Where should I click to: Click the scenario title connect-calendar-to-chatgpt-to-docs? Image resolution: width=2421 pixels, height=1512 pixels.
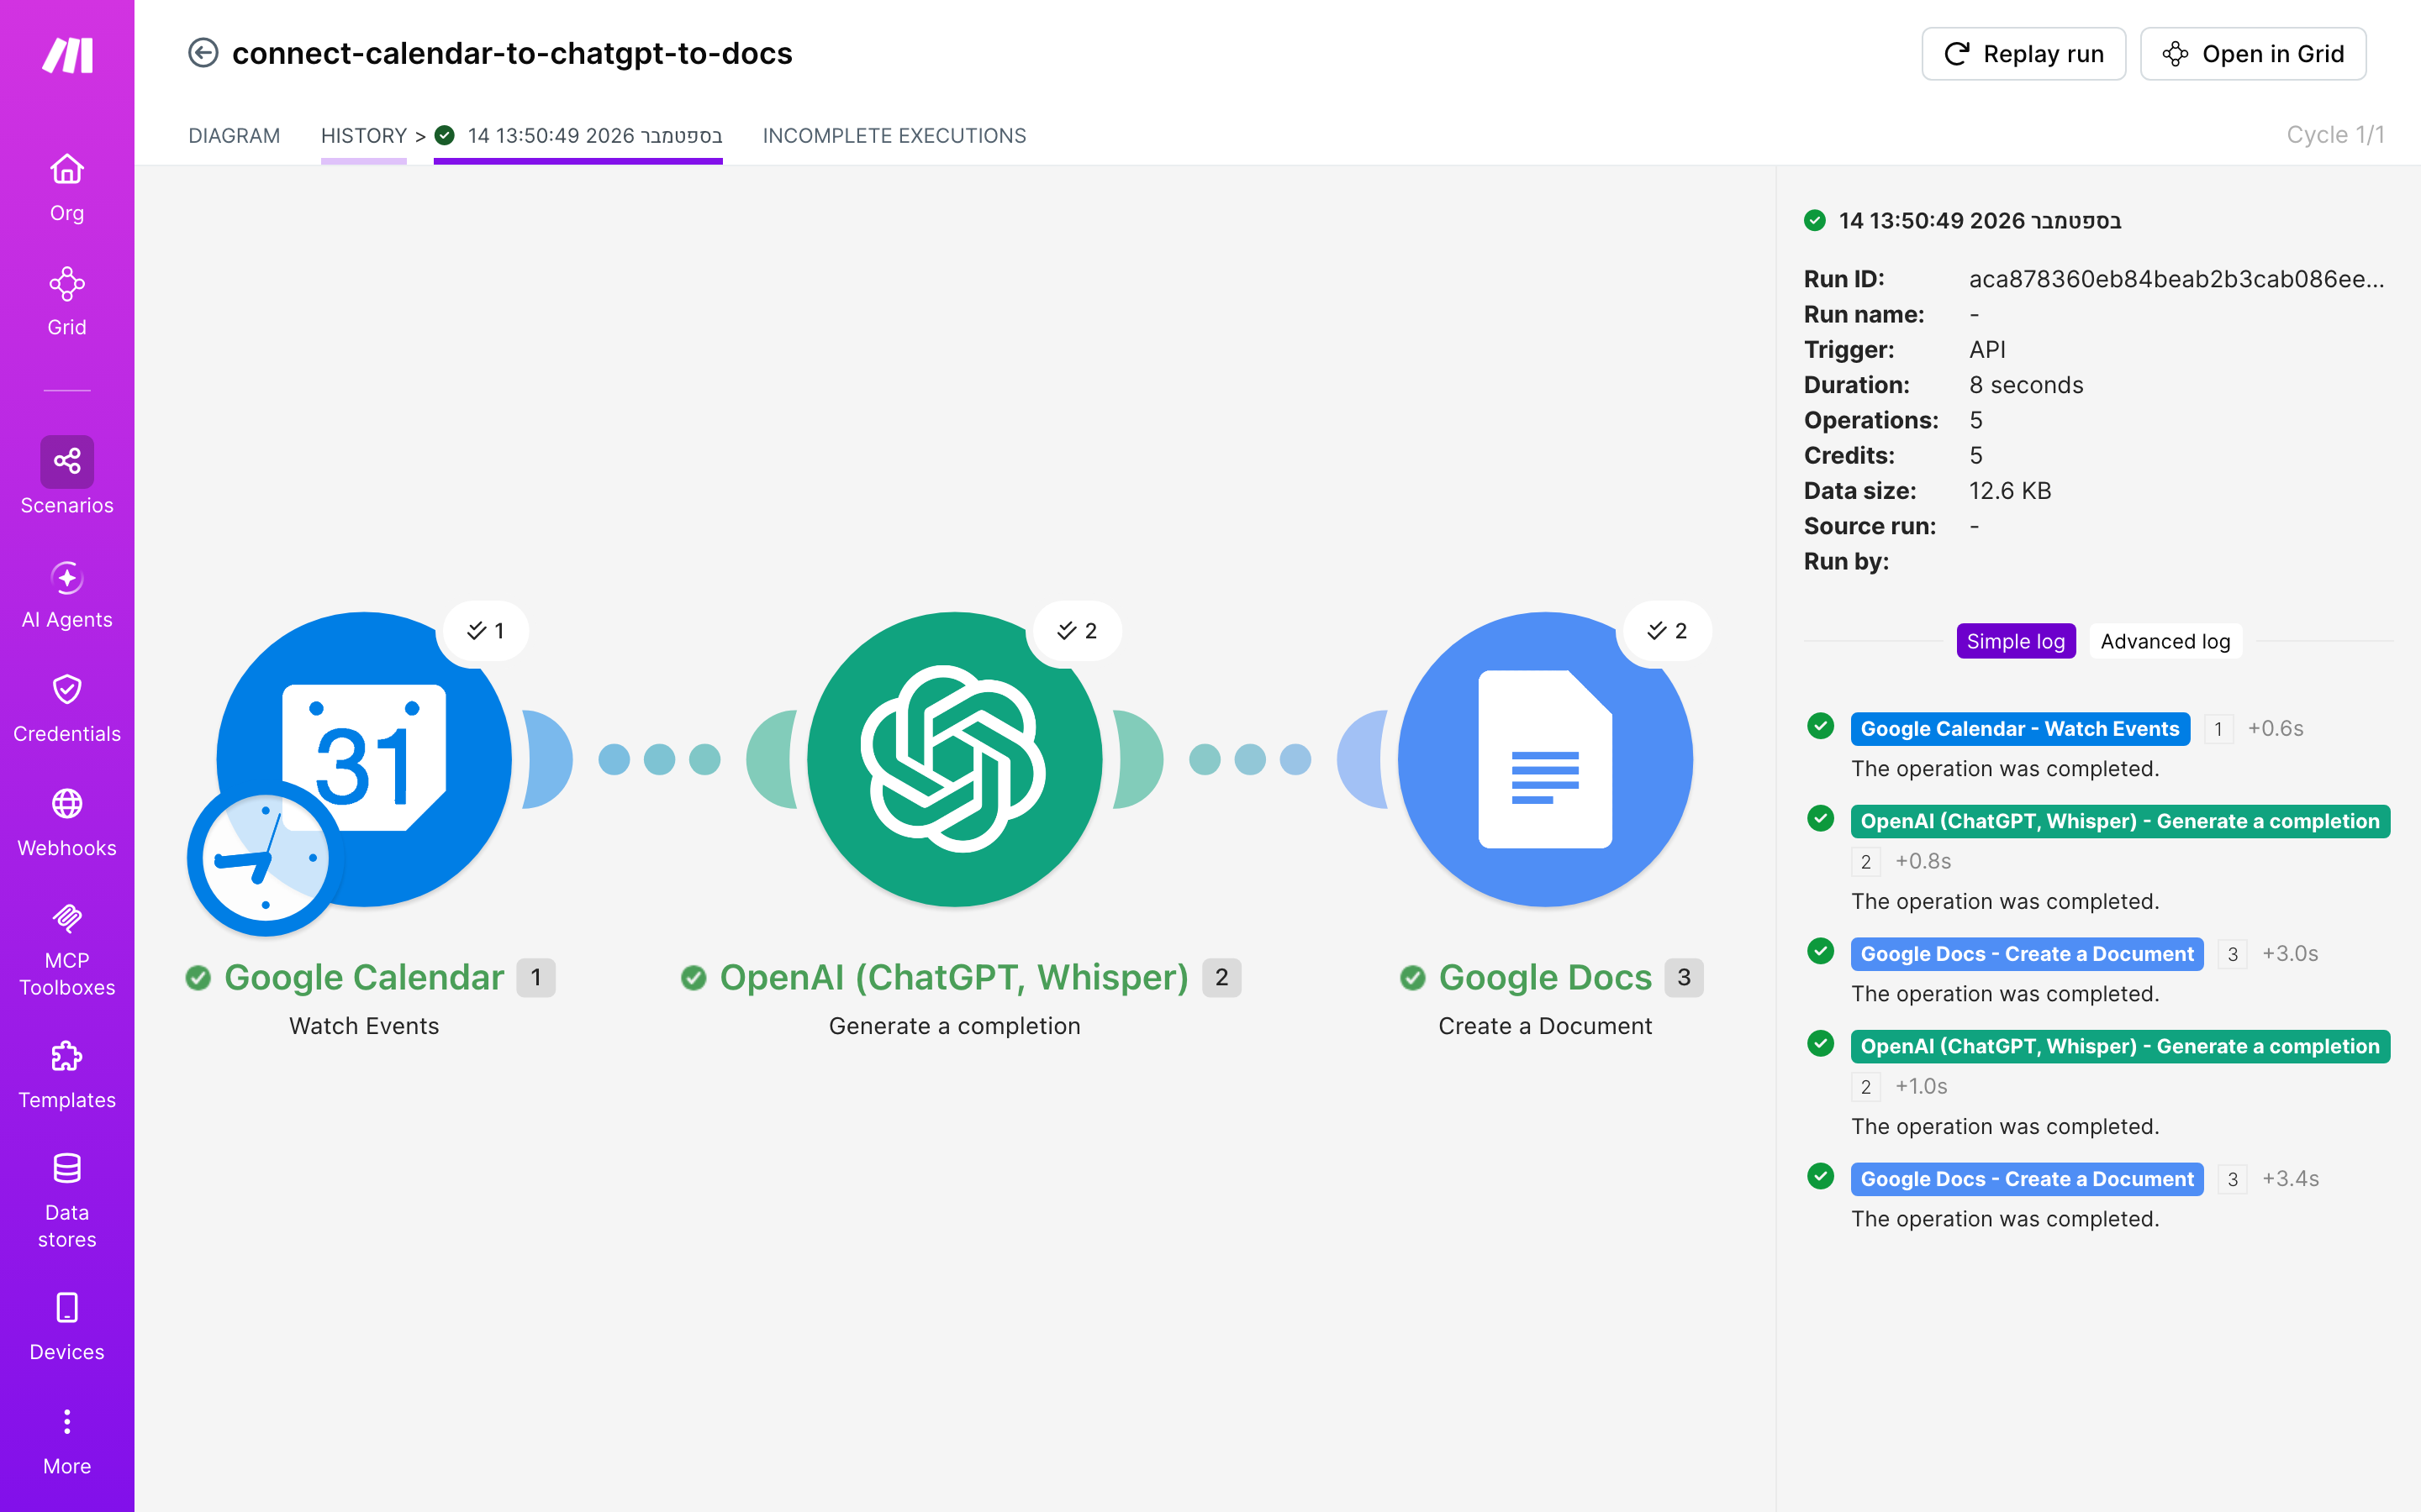click(x=512, y=53)
